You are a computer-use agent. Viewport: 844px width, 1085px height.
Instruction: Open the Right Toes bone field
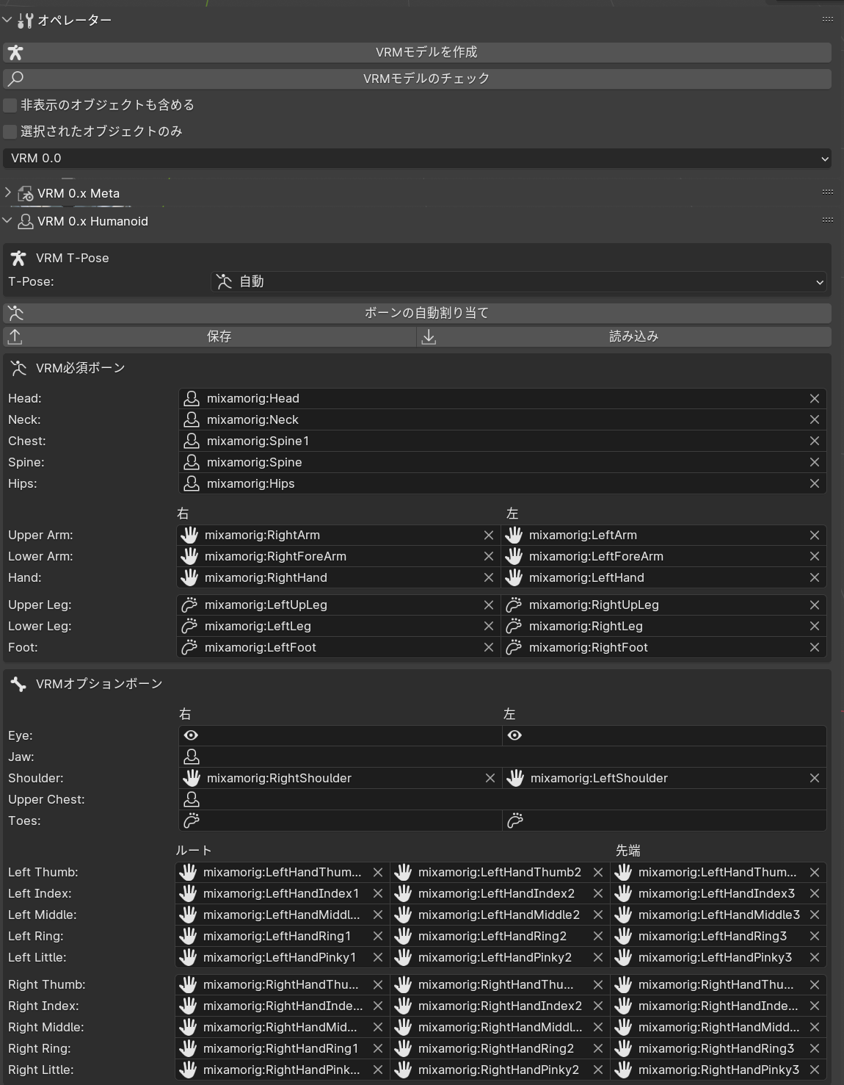(340, 821)
